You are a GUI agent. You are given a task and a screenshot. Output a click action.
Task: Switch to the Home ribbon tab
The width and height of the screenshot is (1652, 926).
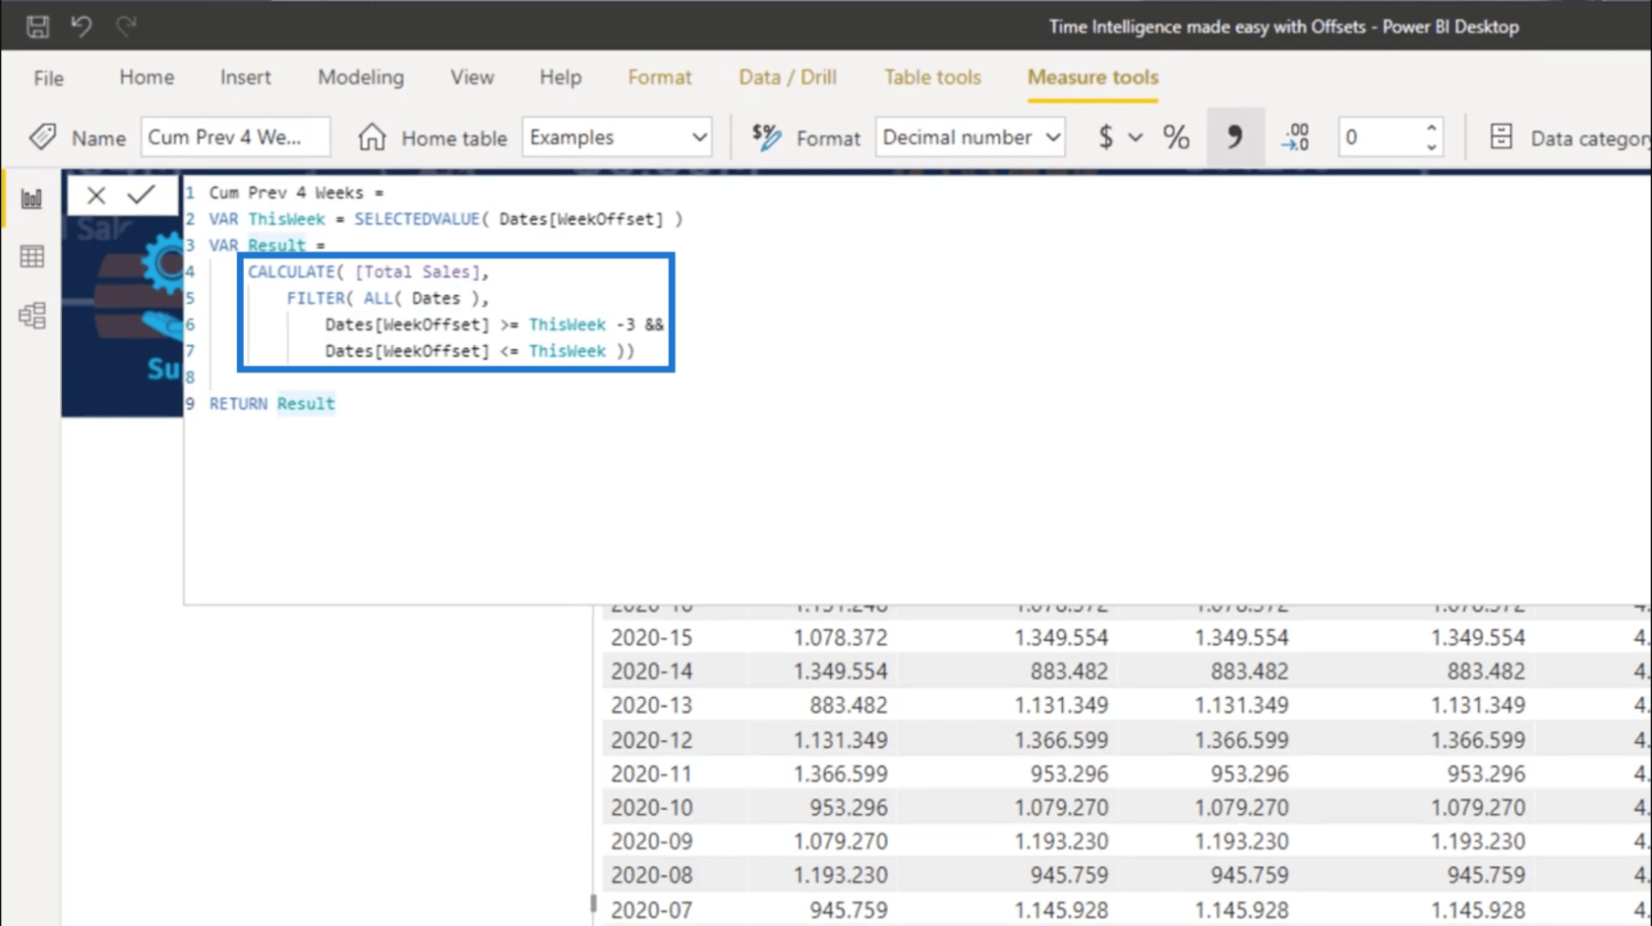click(147, 78)
